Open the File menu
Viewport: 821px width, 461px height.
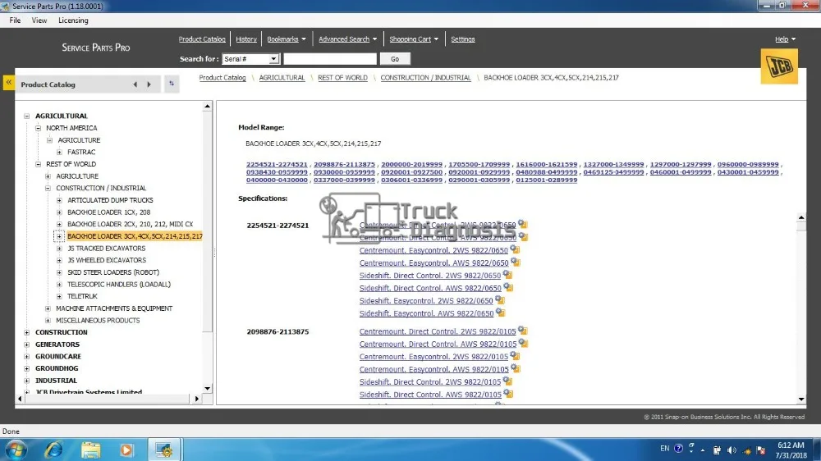15,21
